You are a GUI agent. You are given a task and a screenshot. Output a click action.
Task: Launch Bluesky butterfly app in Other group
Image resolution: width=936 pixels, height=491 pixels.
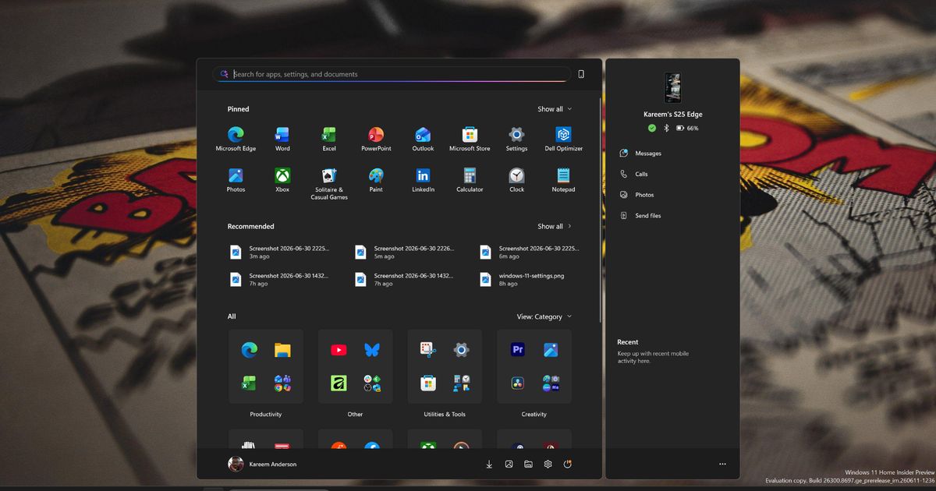pos(372,350)
